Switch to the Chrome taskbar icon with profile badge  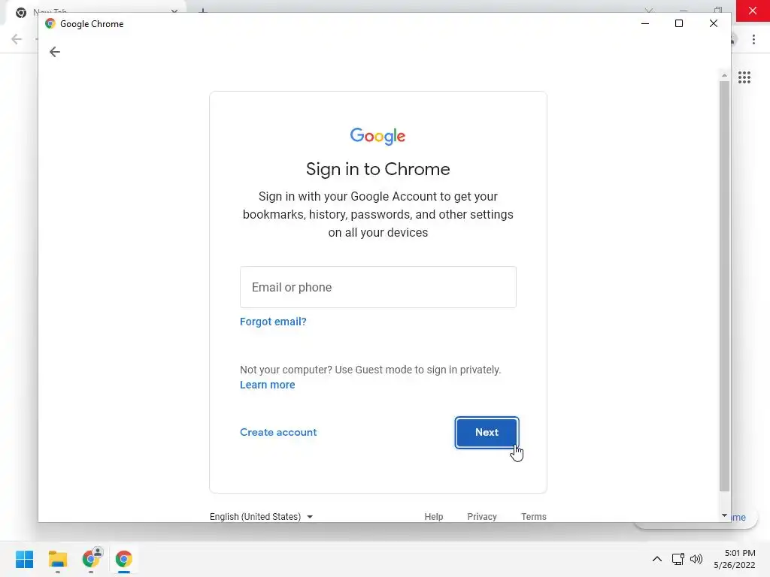coord(91,558)
